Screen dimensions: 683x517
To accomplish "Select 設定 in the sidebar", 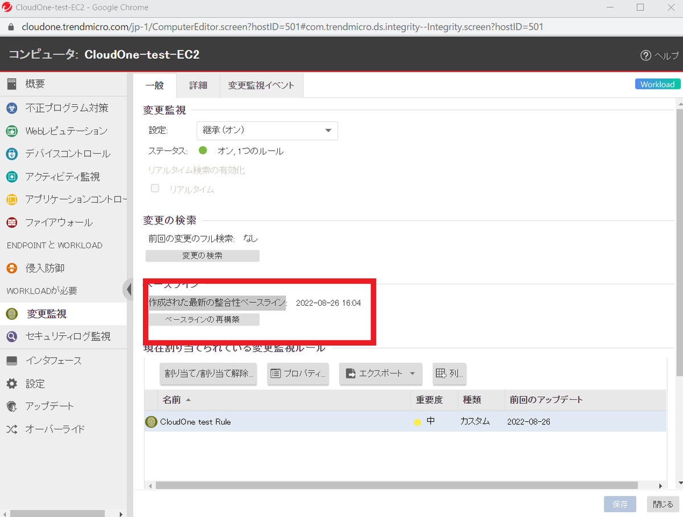I will (63, 384).
